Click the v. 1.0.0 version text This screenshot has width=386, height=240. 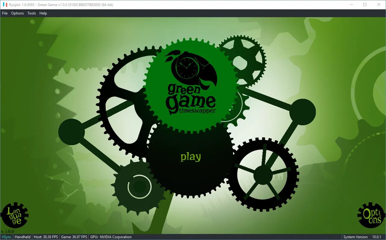8,231
